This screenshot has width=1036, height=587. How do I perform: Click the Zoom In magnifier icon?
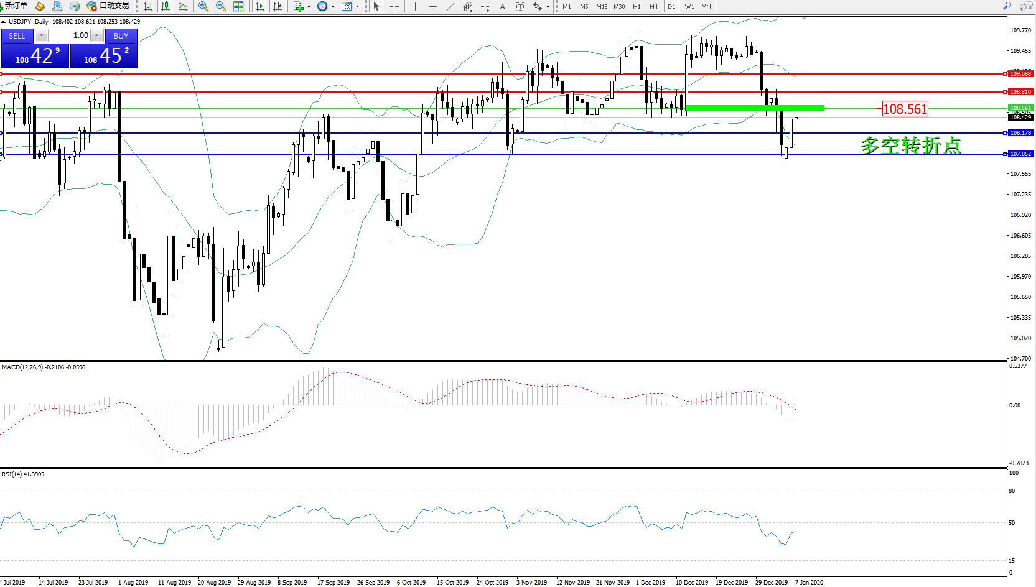pyautogui.click(x=203, y=6)
